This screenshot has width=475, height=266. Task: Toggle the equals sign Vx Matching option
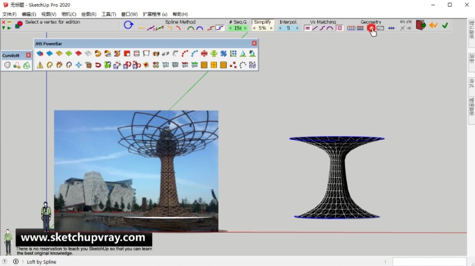tap(307, 28)
